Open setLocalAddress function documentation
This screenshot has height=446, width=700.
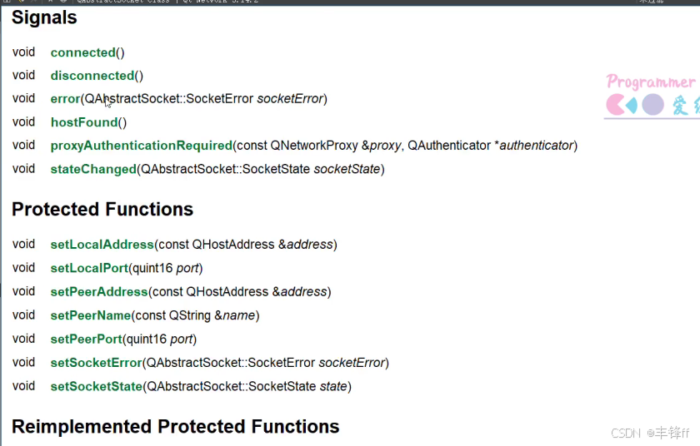[102, 245]
